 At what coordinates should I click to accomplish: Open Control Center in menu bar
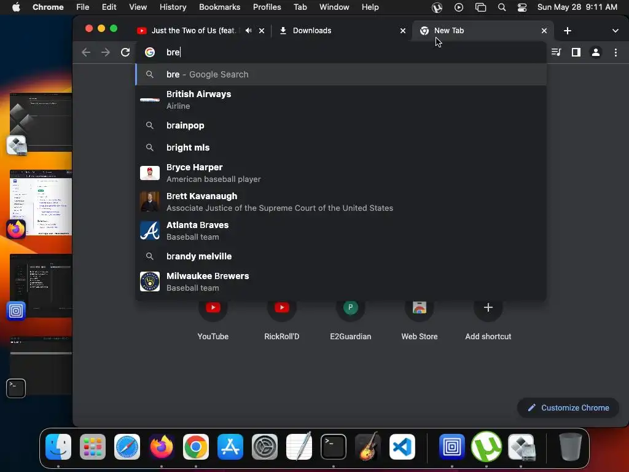point(522,7)
